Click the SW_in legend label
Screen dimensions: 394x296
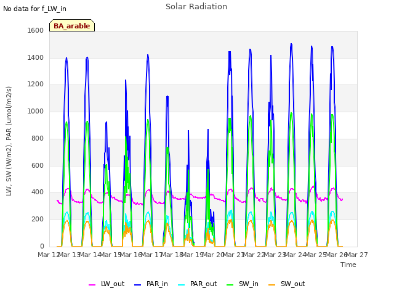click(248, 284)
